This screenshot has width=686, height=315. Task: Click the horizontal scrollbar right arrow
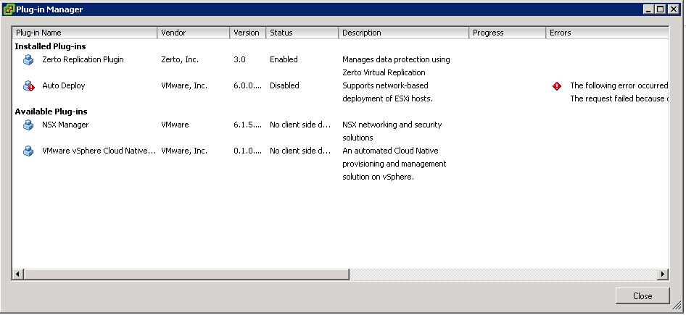tap(662, 274)
